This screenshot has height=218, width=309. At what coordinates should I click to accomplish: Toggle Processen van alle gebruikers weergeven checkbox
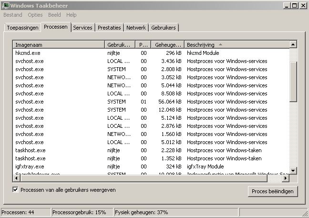click(15, 190)
